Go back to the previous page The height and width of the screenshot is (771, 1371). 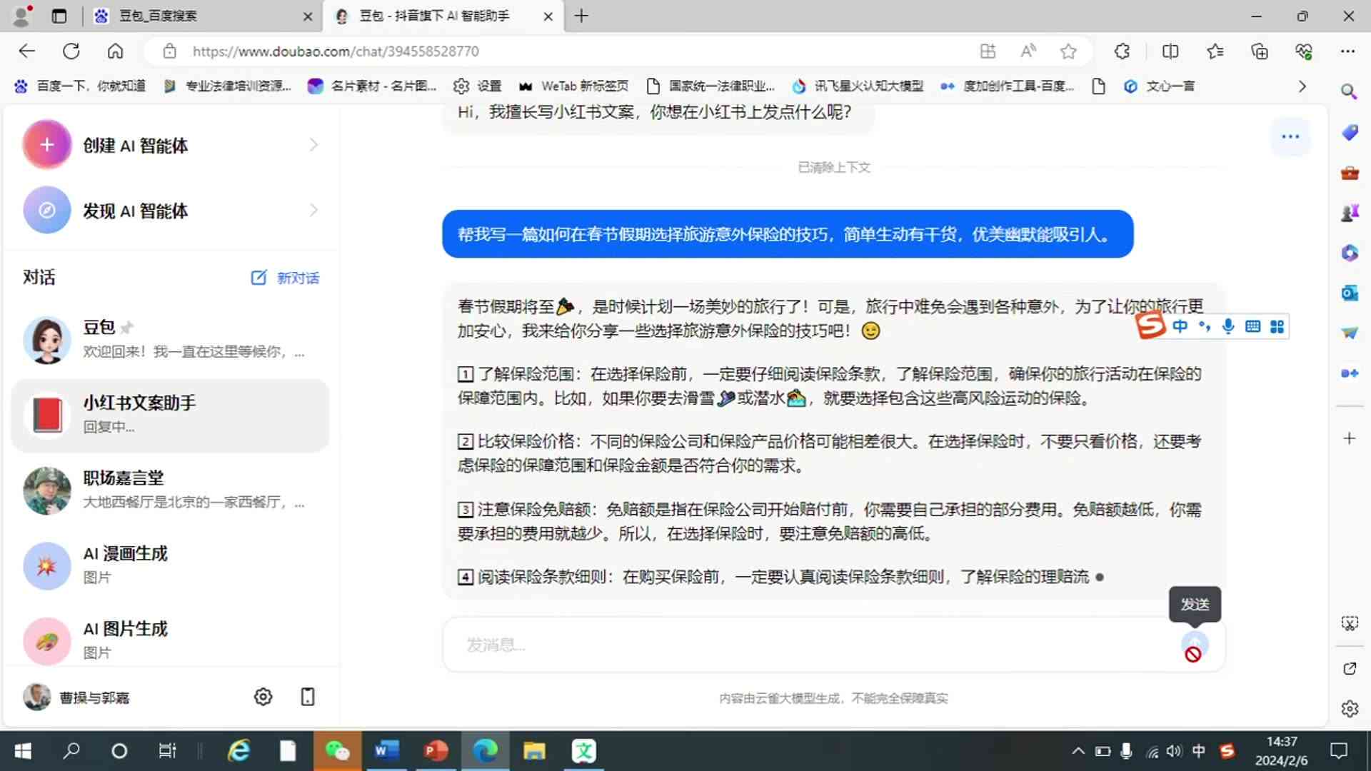click(x=26, y=51)
